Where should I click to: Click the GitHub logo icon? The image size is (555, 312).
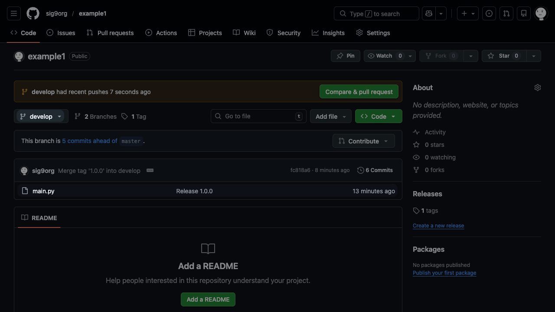click(33, 13)
